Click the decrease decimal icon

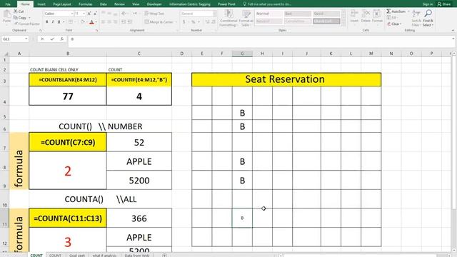pyautogui.click(x=214, y=22)
